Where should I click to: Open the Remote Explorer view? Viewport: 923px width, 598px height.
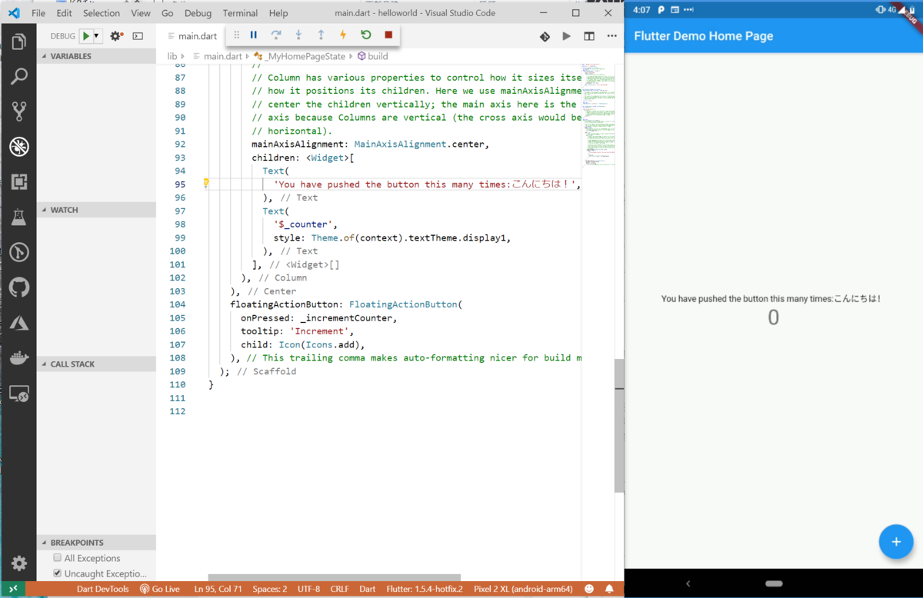(18, 394)
